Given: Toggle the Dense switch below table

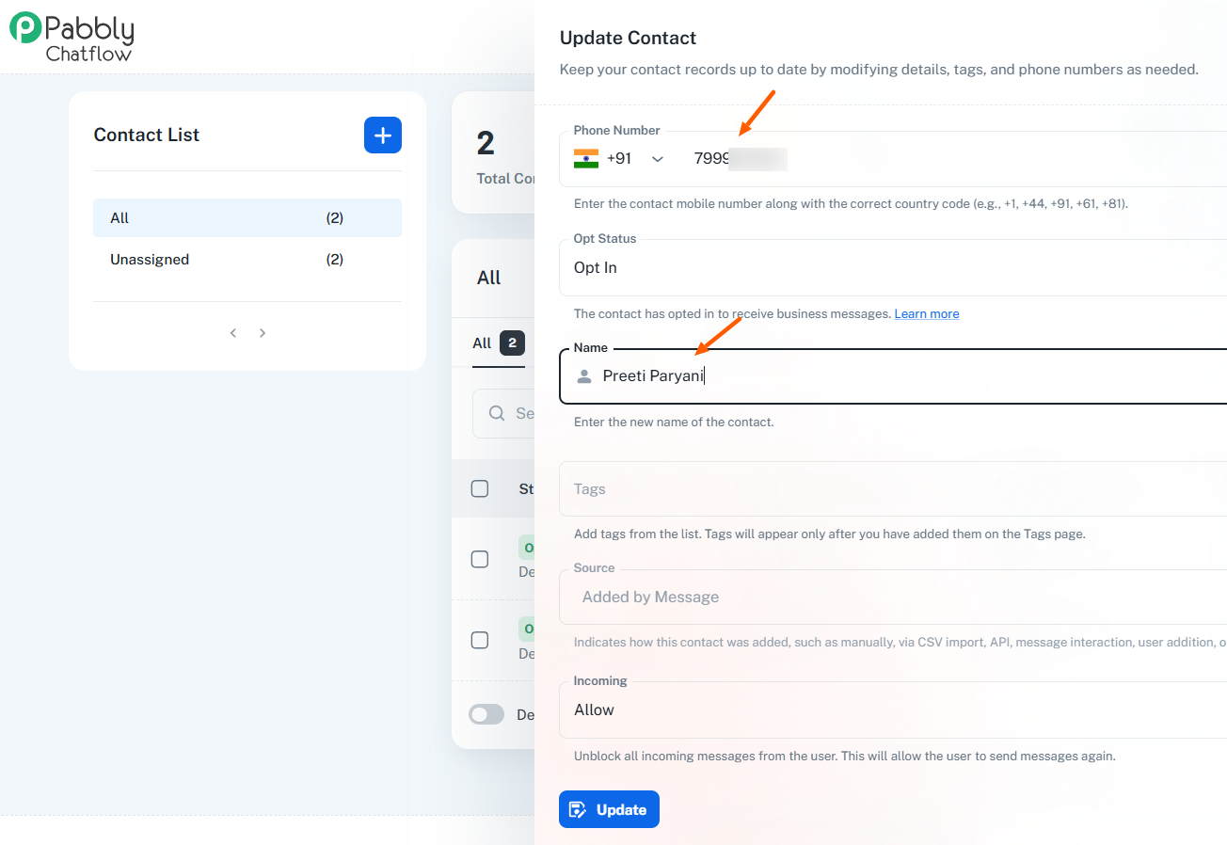Looking at the screenshot, I should click(486, 715).
